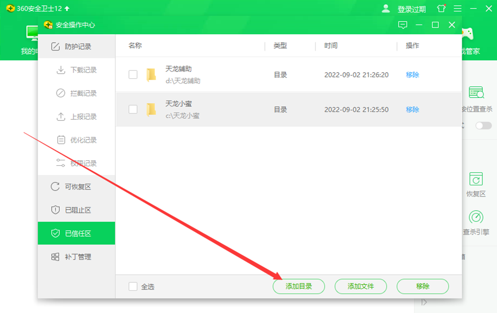The height and width of the screenshot is (313, 497).
Task: Open 下载记录 in the sidebar
Action: 76,70
